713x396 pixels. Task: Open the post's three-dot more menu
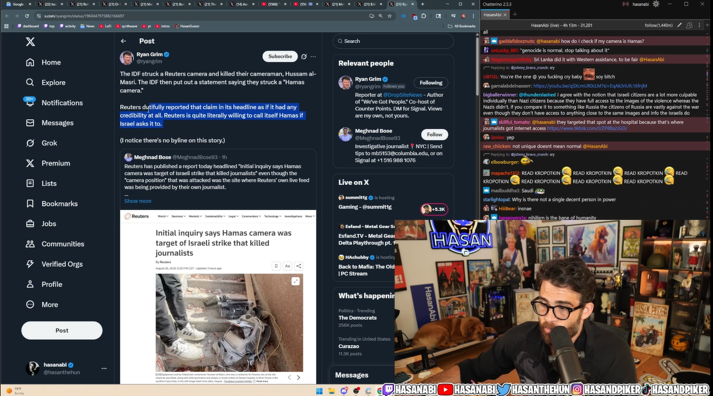313,57
